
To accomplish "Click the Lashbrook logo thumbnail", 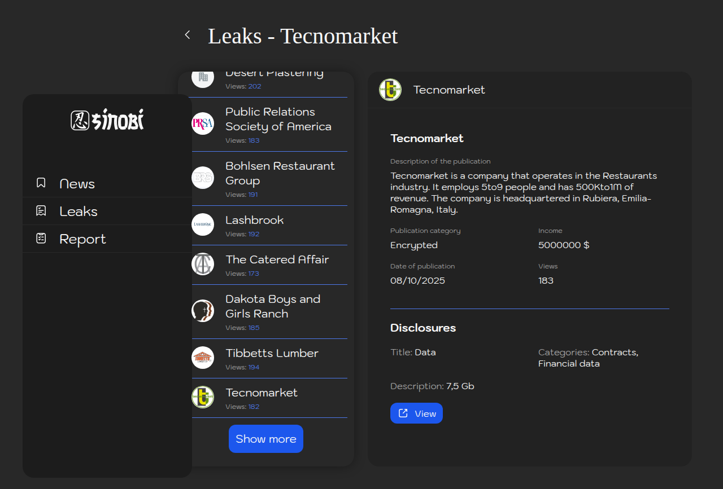I will [x=203, y=224].
